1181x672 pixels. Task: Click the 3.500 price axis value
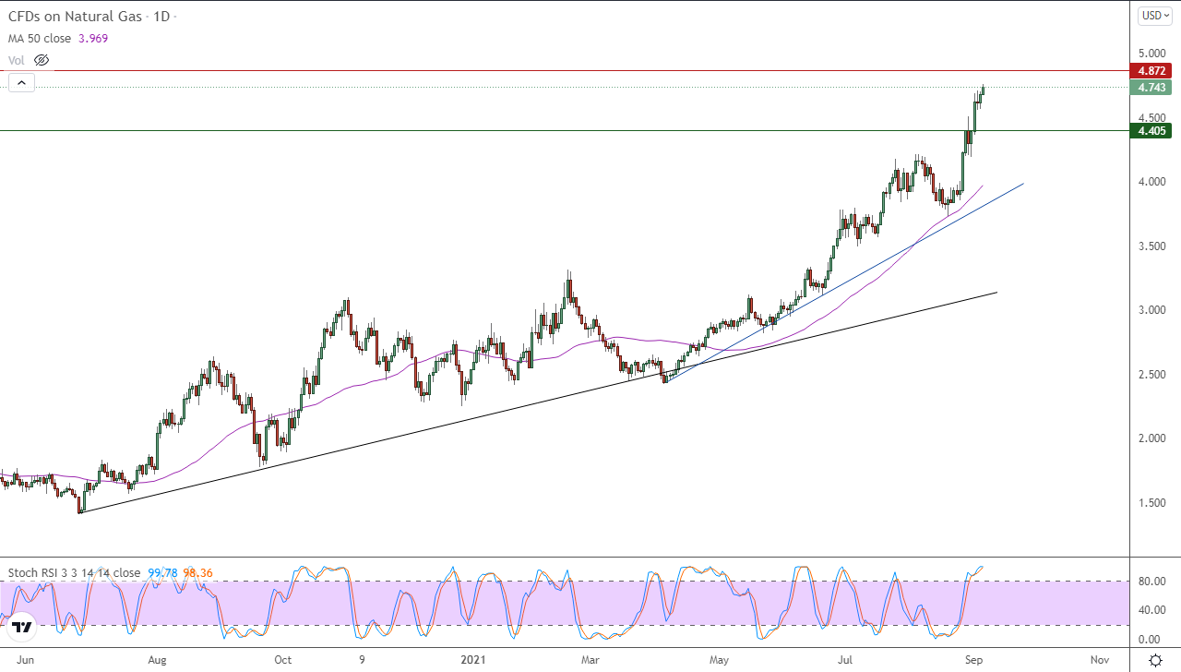[1152, 246]
